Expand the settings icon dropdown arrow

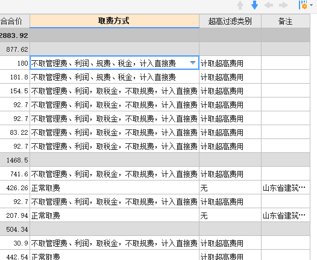(312, 5)
